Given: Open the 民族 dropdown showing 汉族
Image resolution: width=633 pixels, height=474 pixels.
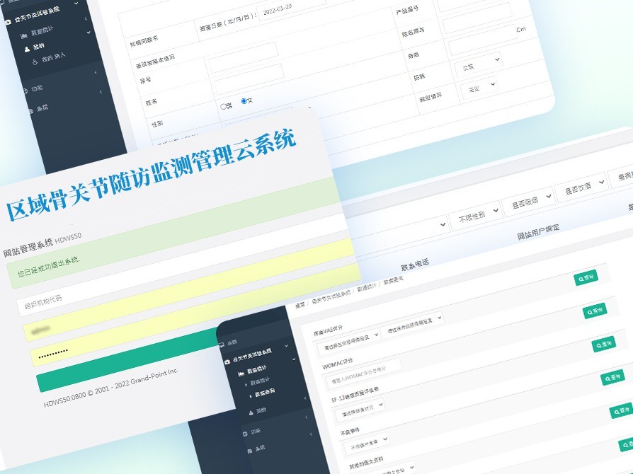Looking at the screenshot, I should coord(479,64).
